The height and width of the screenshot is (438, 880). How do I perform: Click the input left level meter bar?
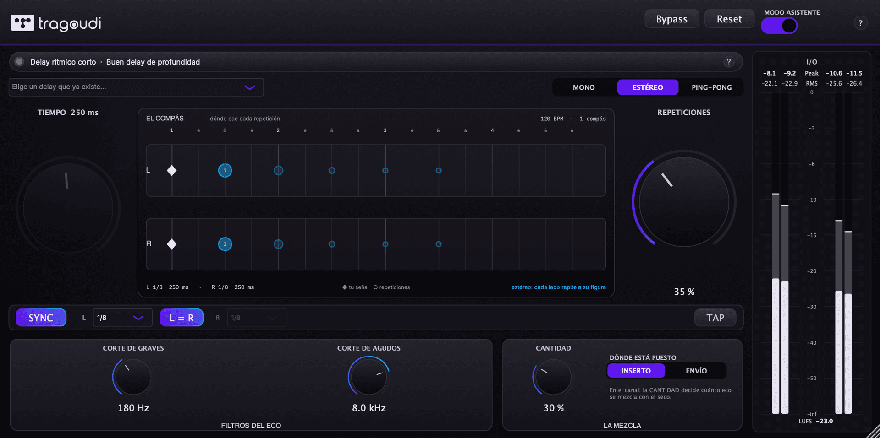click(x=775, y=253)
